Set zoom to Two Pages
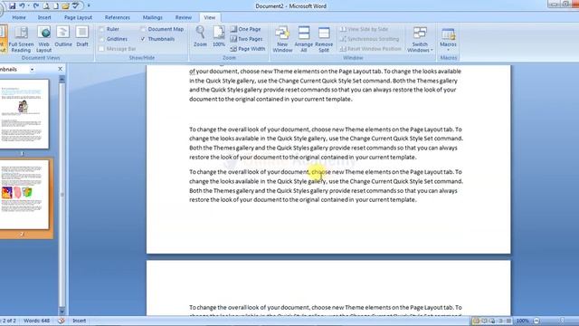The image size is (579, 326). coord(246,39)
